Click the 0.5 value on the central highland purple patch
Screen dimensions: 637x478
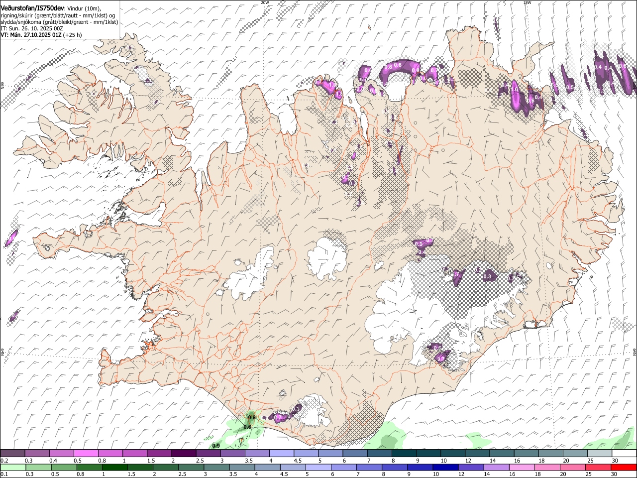pos(419,244)
